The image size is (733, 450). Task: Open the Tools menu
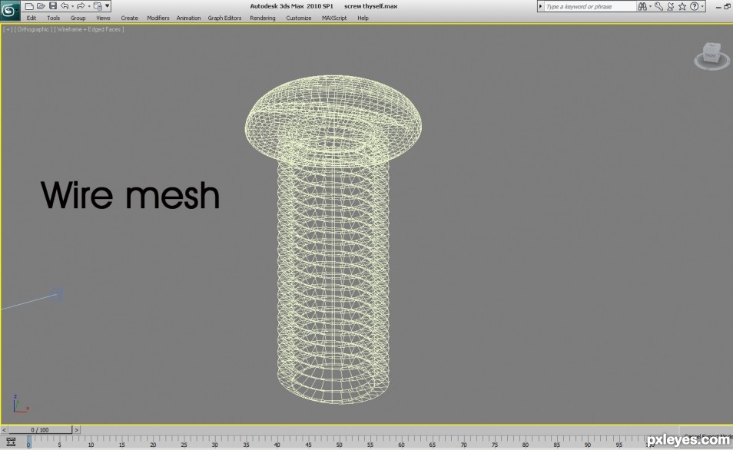coord(53,18)
